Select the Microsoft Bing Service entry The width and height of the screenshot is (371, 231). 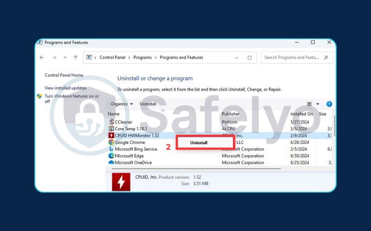[x=136, y=149]
